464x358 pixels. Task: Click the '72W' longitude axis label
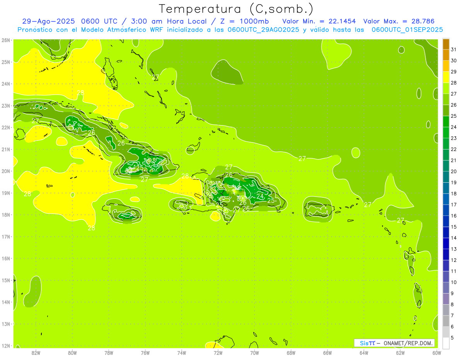[x=218, y=353]
